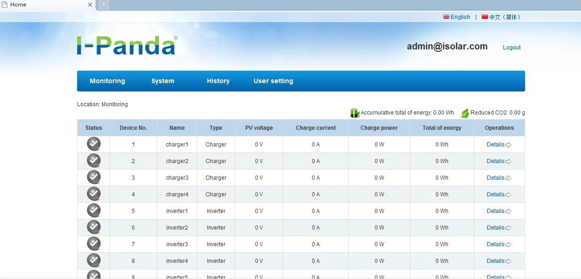Click the China flag icon
Image resolution: width=581 pixels, height=279 pixels.
484,17
